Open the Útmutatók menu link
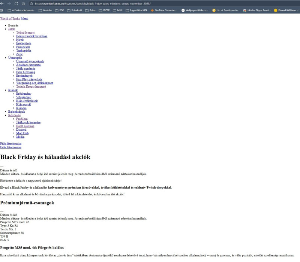This screenshot has height=262, width=300. click(15, 58)
